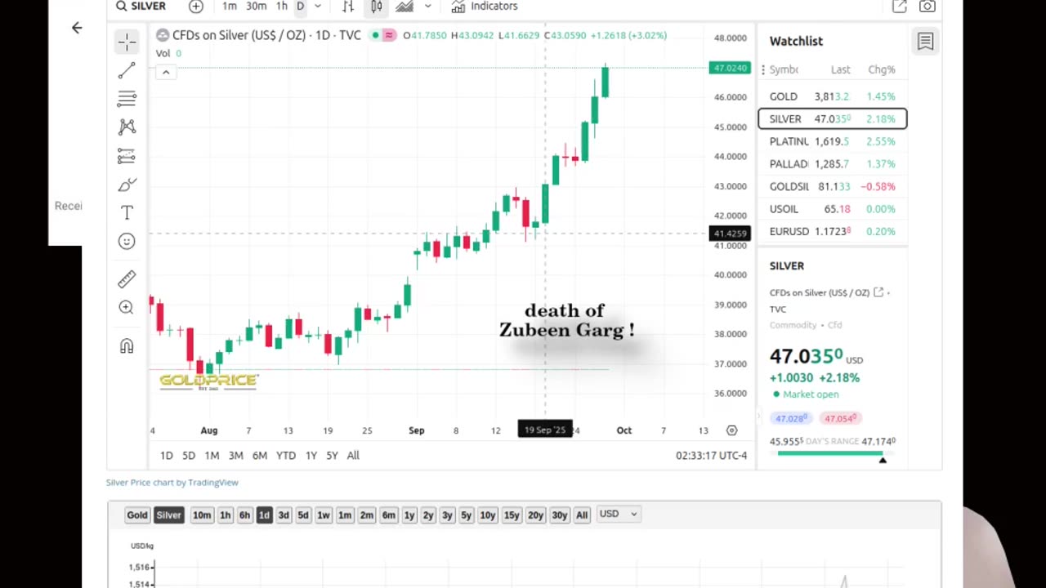Set chart range to All
Viewport: 1046px width, 588px height.
[x=353, y=456]
